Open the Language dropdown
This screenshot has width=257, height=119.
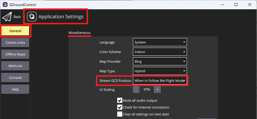click(160, 42)
